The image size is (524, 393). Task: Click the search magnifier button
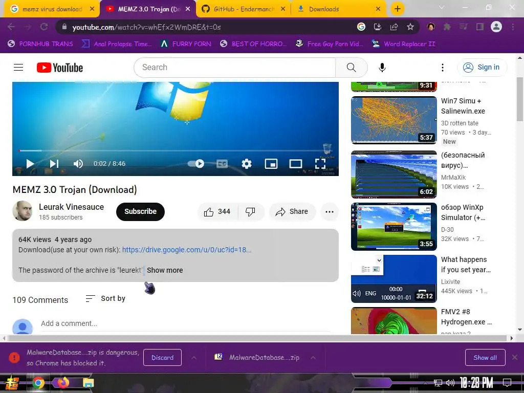351,68
